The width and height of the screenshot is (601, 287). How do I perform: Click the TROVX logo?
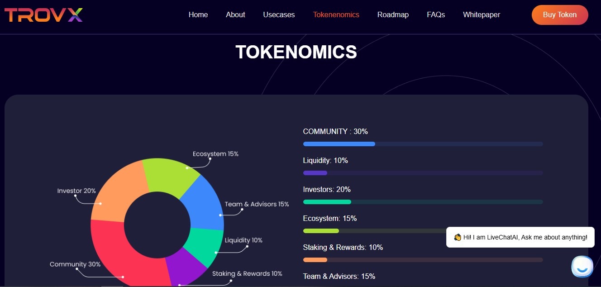click(x=43, y=15)
